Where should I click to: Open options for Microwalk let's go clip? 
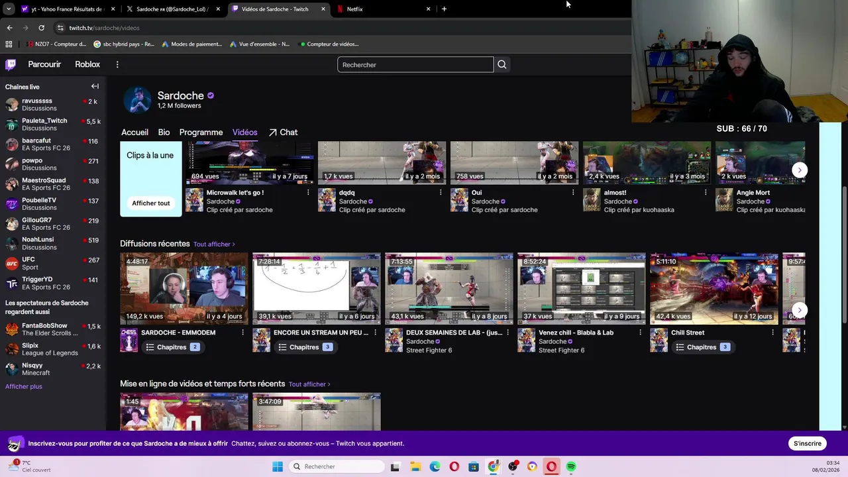(x=308, y=193)
